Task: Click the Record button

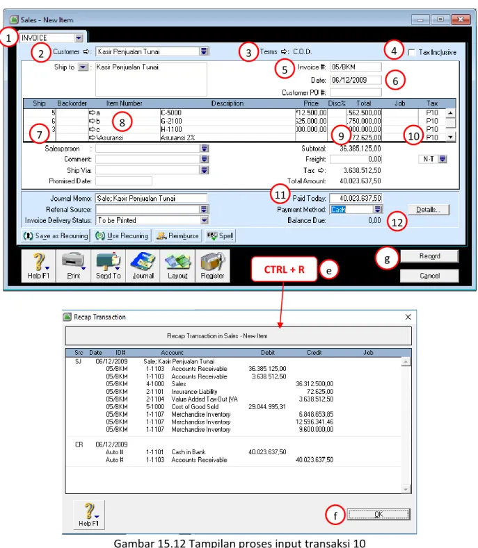Action: 429,256
